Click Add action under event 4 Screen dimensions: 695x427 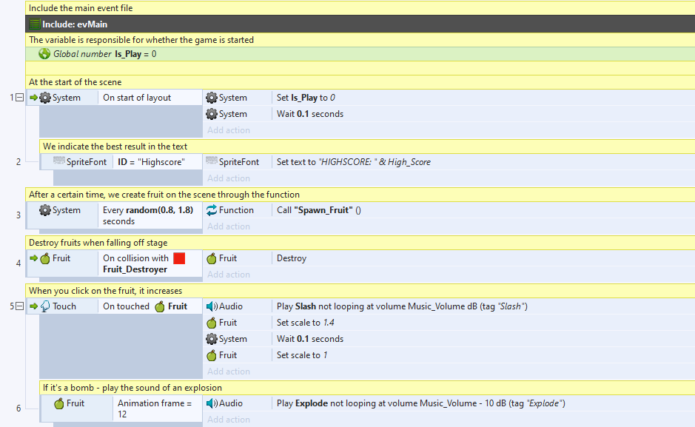229,275
